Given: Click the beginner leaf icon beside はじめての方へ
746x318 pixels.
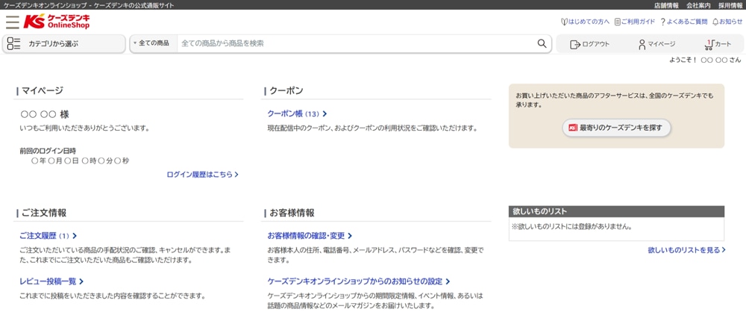Looking at the screenshot, I should click(x=564, y=22).
